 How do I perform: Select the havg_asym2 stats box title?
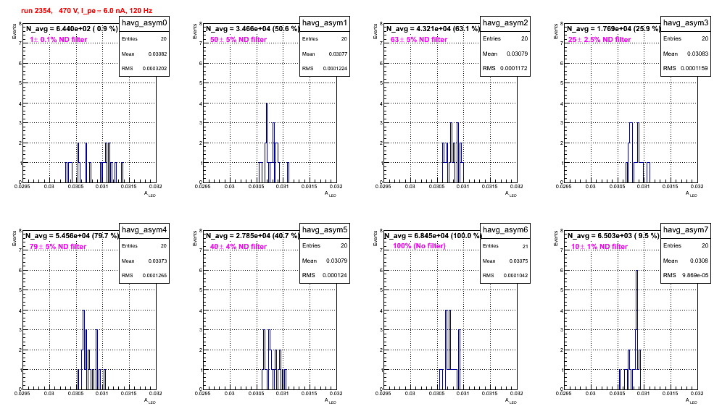coord(505,23)
